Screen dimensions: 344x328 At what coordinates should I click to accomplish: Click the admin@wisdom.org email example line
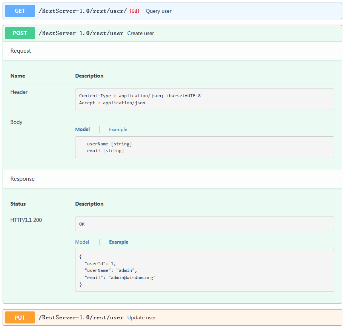[x=120, y=278]
